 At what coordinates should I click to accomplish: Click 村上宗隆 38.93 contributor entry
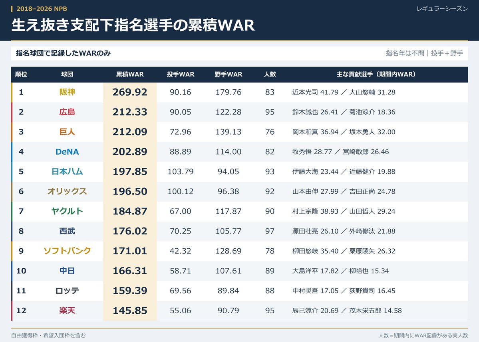[315, 211]
